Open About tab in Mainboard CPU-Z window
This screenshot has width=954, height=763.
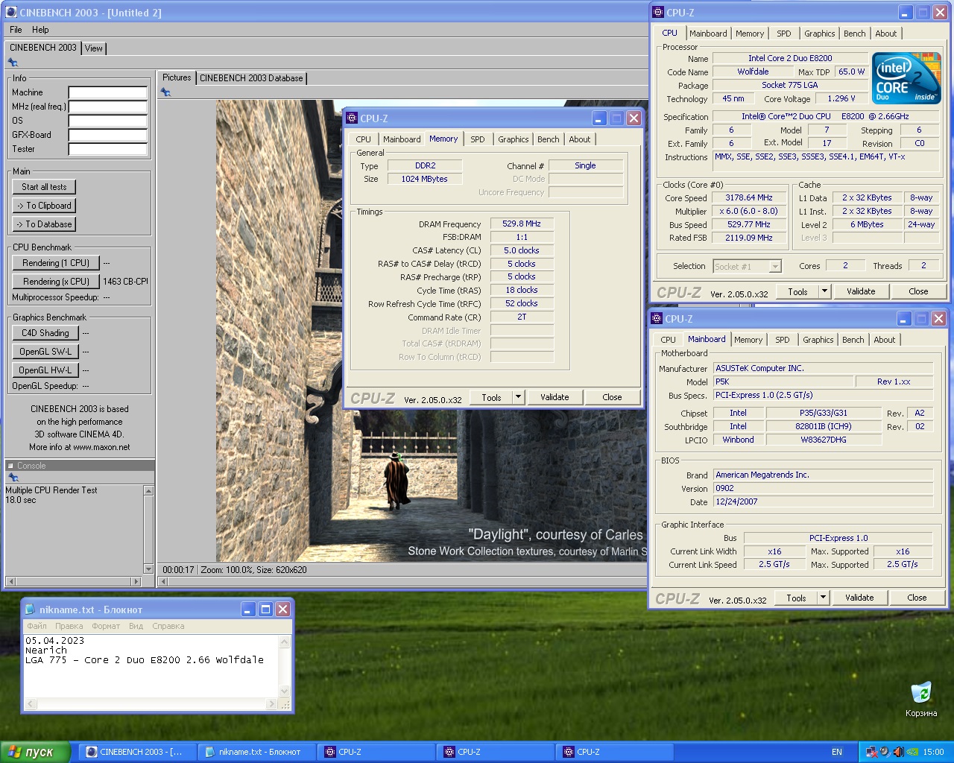tap(885, 340)
